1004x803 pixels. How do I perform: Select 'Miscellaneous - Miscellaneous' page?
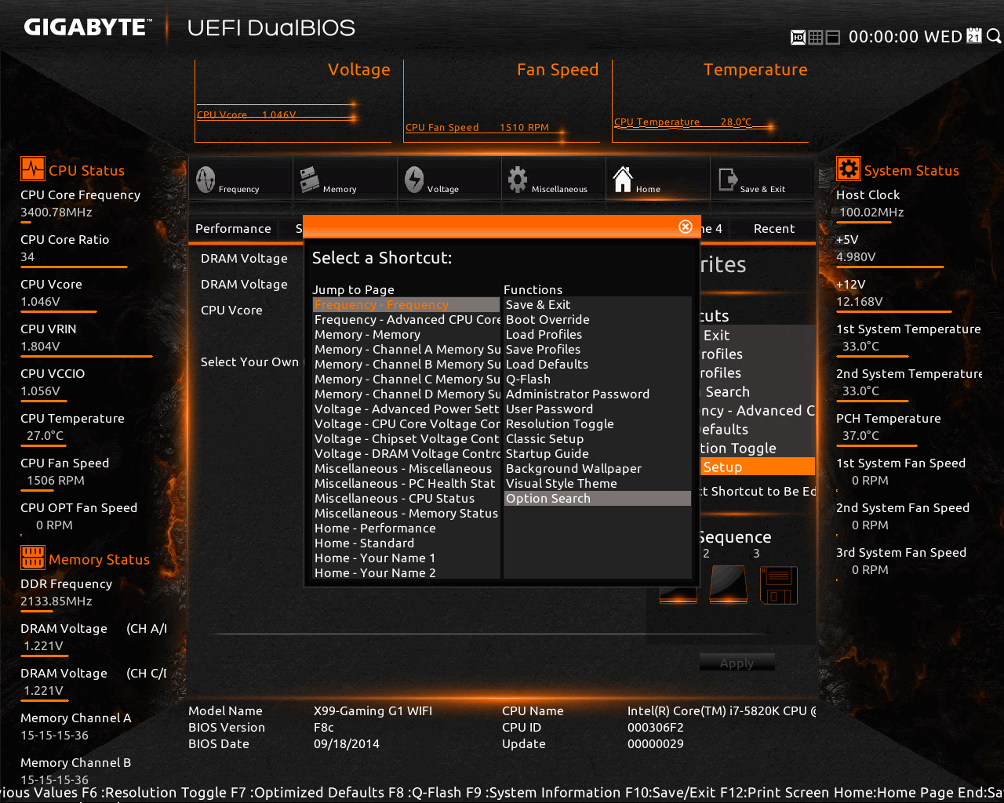[406, 468]
